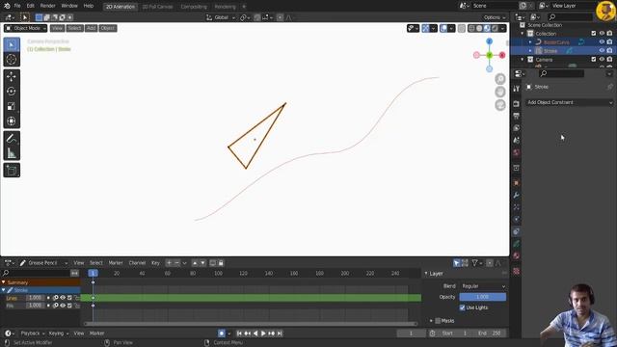Open the View Layer properties tab
This screenshot has height=347, width=617.
[517, 128]
